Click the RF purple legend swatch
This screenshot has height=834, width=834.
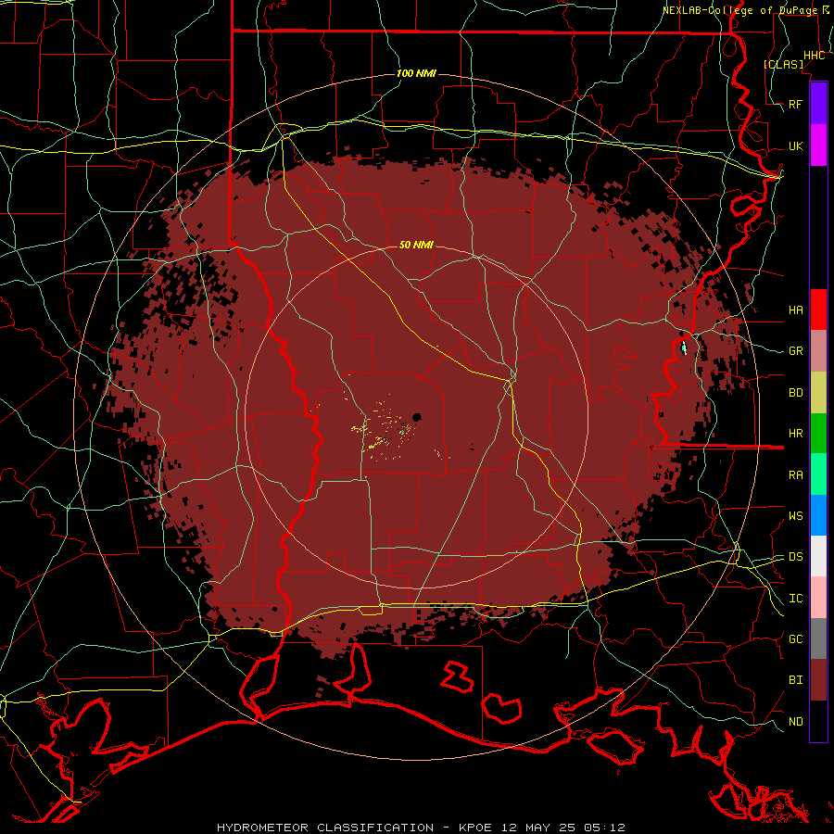coord(818,104)
